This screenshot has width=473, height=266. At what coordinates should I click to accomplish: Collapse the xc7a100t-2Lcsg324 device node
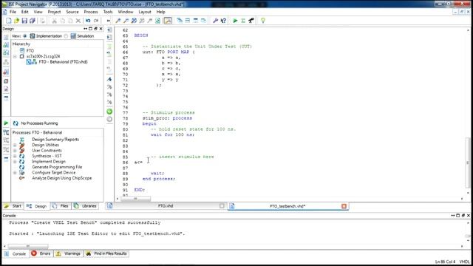tap(15, 56)
